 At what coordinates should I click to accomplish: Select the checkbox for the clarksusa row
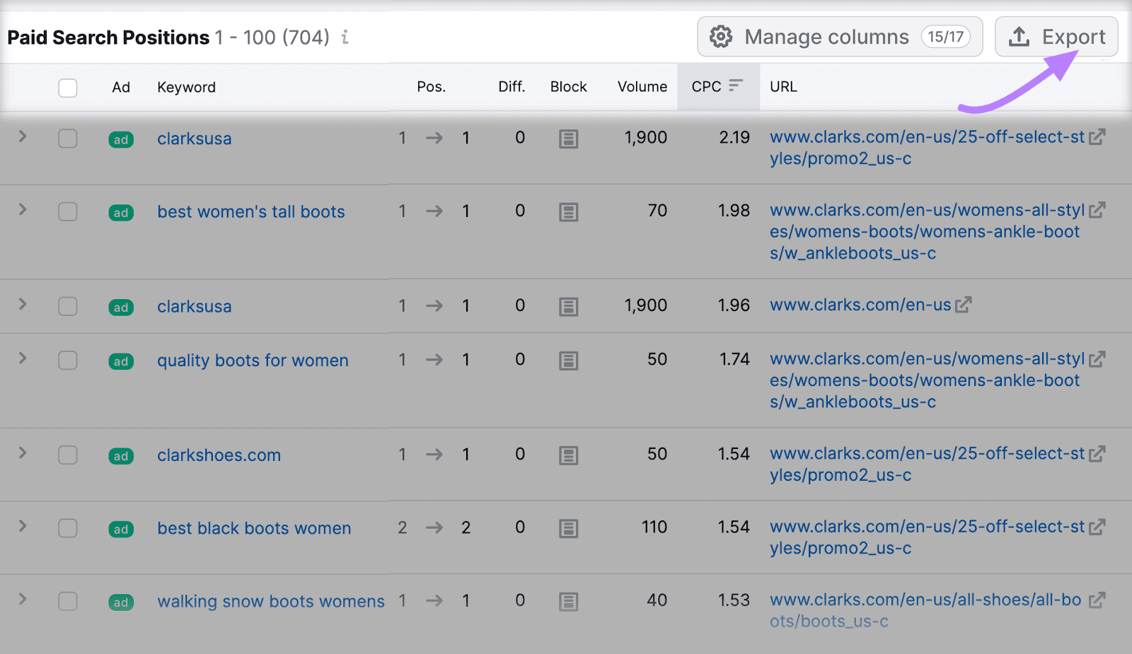pyautogui.click(x=68, y=139)
